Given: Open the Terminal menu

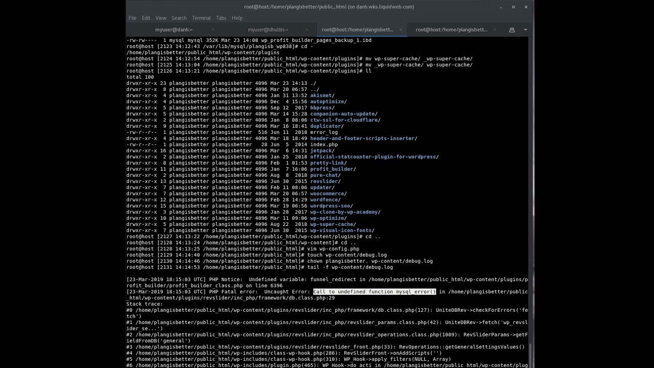Looking at the screenshot, I should 201,18.
